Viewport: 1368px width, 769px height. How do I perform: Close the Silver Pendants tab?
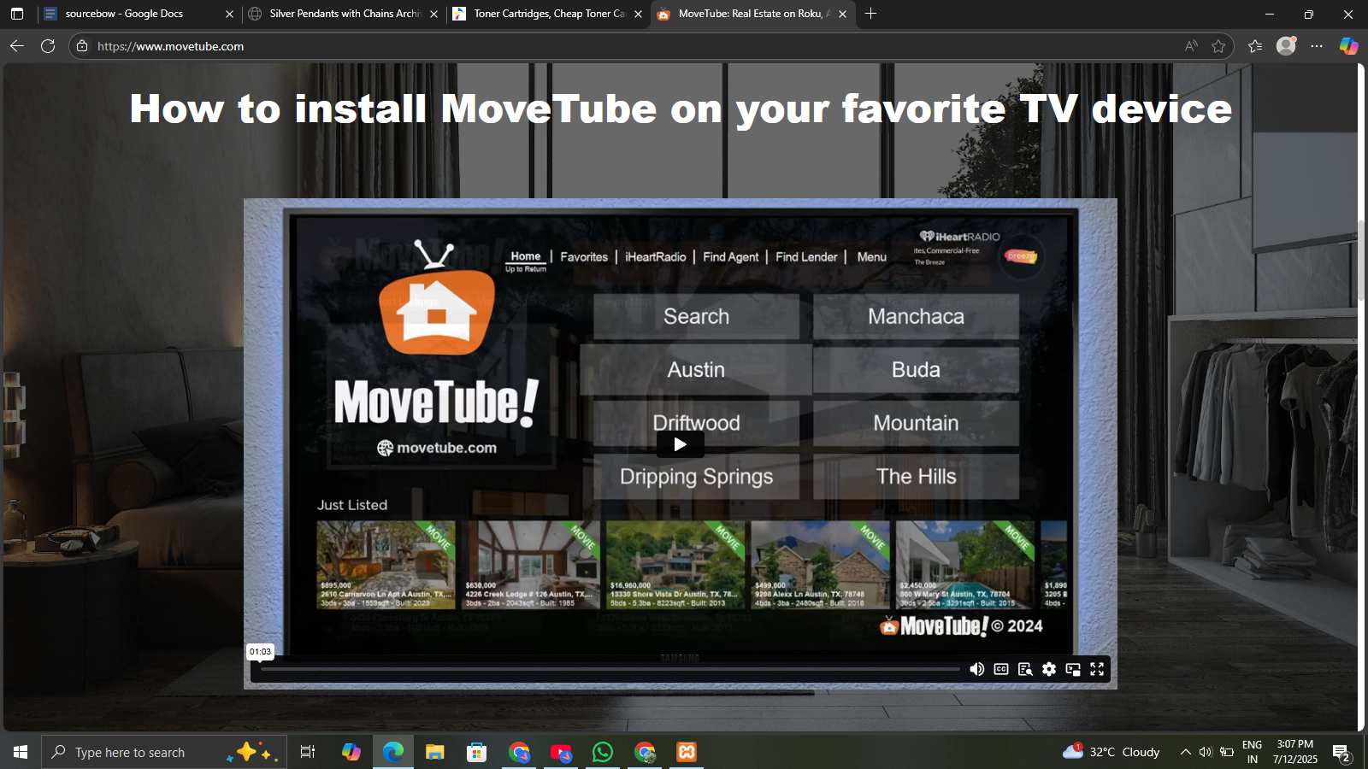433,14
